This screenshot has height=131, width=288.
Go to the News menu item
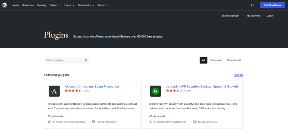point(15,5)
